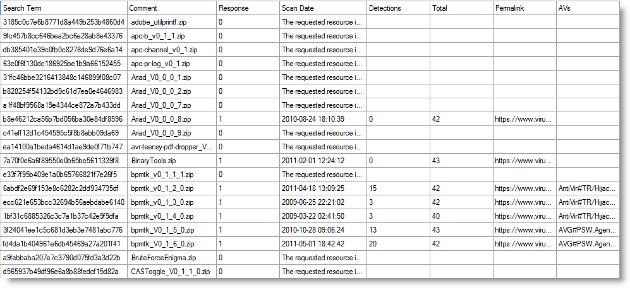Select the Permalink column header
The image size is (630, 288).
point(524,8)
